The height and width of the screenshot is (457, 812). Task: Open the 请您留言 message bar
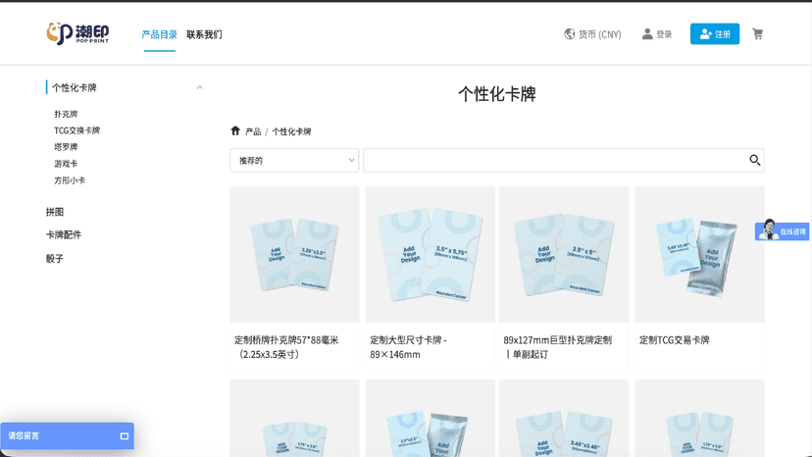67,435
